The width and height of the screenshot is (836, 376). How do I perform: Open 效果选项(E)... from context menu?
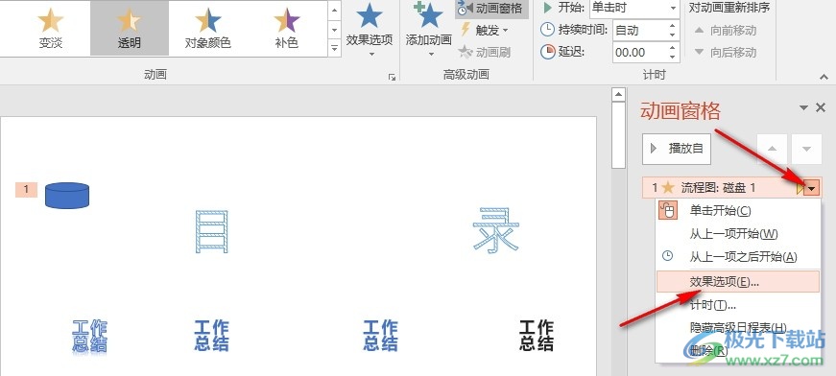click(x=738, y=282)
